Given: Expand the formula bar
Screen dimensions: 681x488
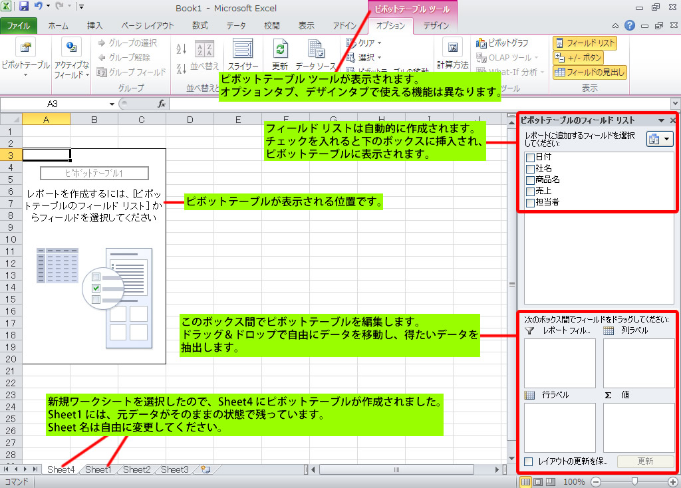Looking at the screenshot, I should coord(675,104).
